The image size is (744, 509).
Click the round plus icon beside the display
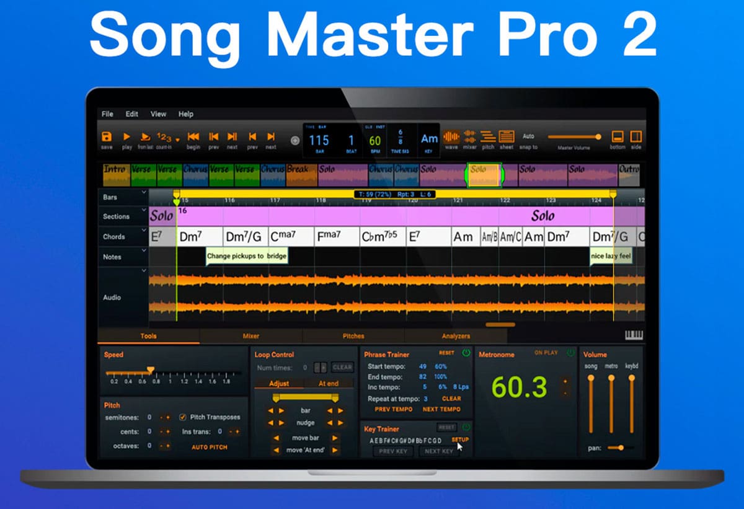pos(295,140)
